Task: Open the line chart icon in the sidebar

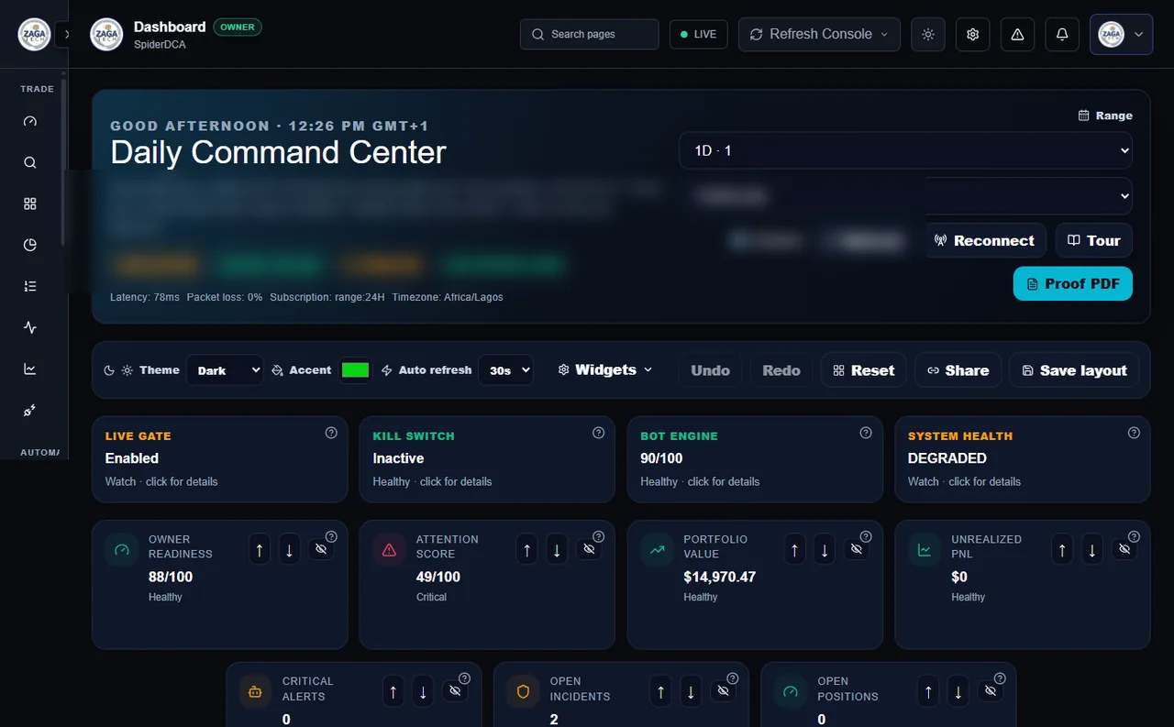Action: point(30,369)
